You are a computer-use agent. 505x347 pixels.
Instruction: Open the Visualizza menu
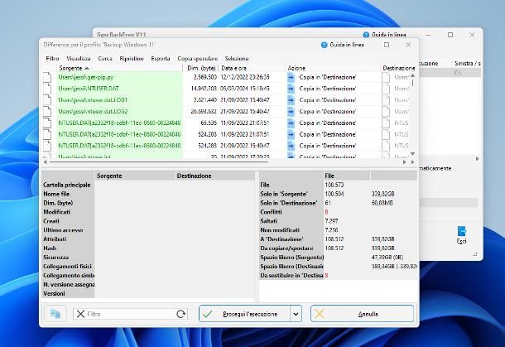coord(79,59)
